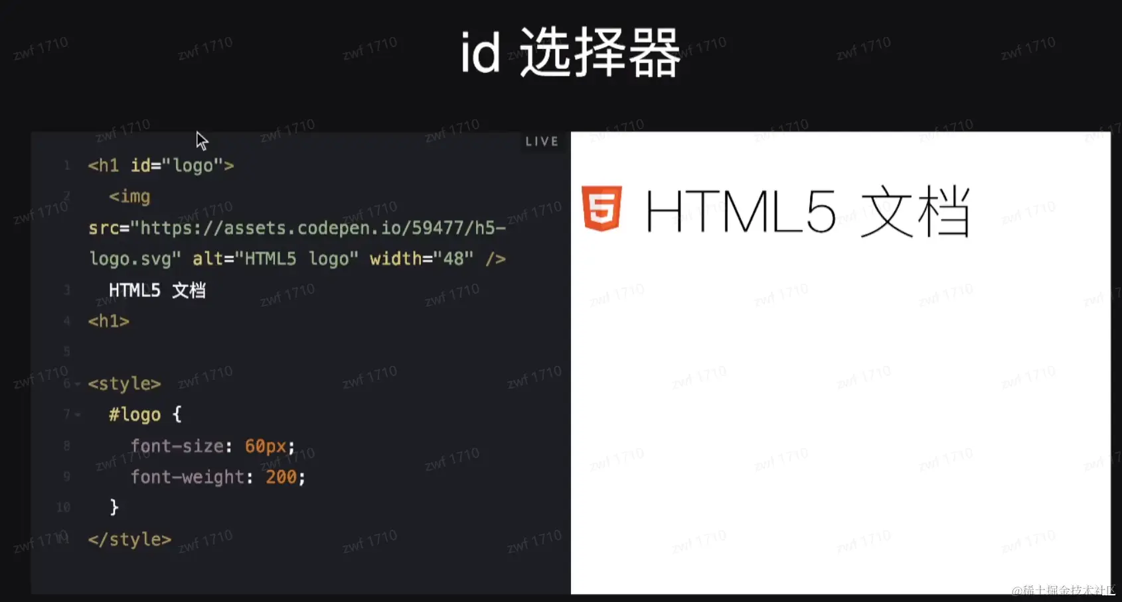Viewport: 1122px width, 602px height.
Task: Click the alt="HTML5 logo" attribute
Action: (276, 259)
